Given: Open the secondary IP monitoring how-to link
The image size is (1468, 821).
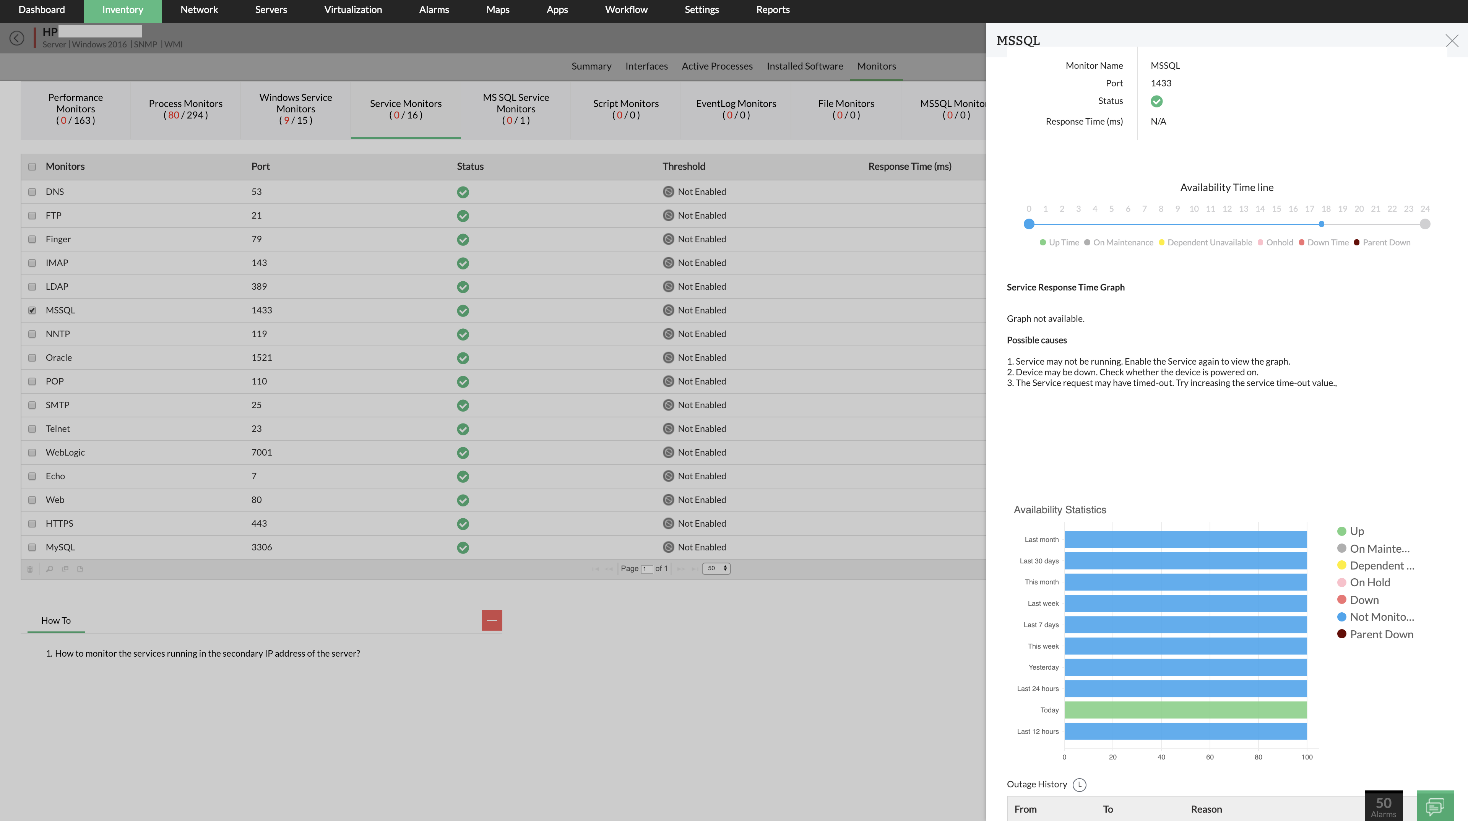Looking at the screenshot, I should (x=207, y=653).
